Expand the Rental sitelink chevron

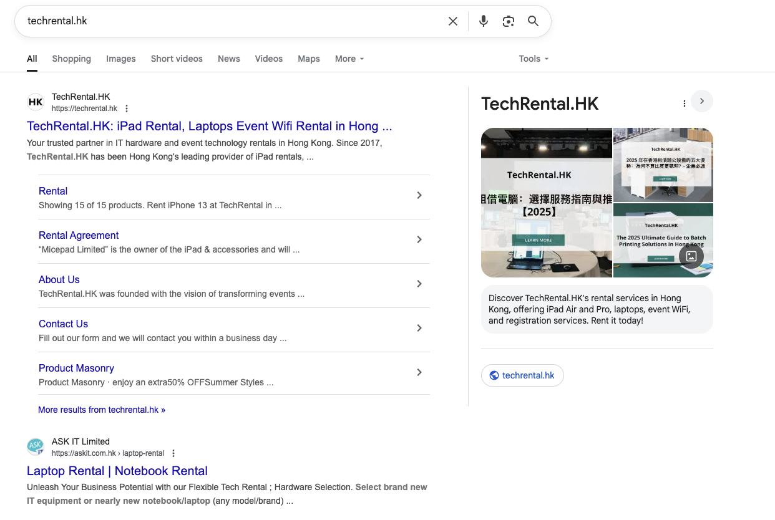coord(419,195)
